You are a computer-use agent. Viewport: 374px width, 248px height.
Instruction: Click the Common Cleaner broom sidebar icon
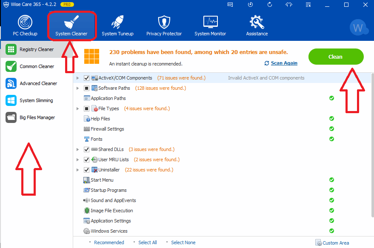[x=11, y=66]
